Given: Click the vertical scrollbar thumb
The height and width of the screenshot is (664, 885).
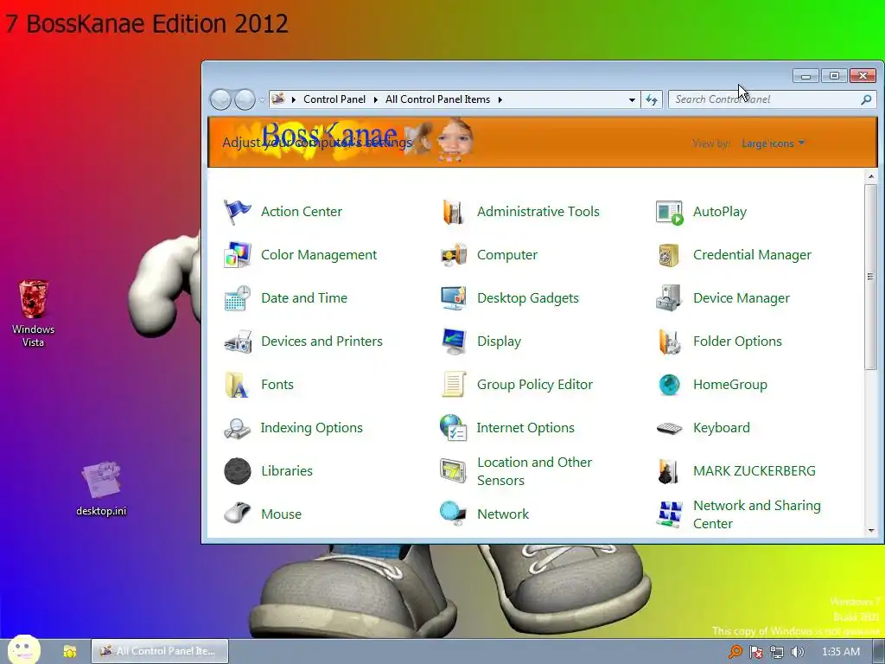Looking at the screenshot, I should (x=871, y=277).
